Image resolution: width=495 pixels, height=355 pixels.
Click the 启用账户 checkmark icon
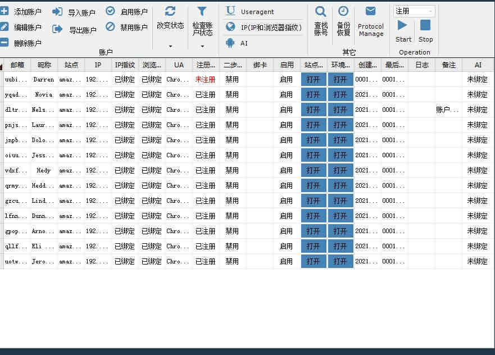(x=110, y=11)
